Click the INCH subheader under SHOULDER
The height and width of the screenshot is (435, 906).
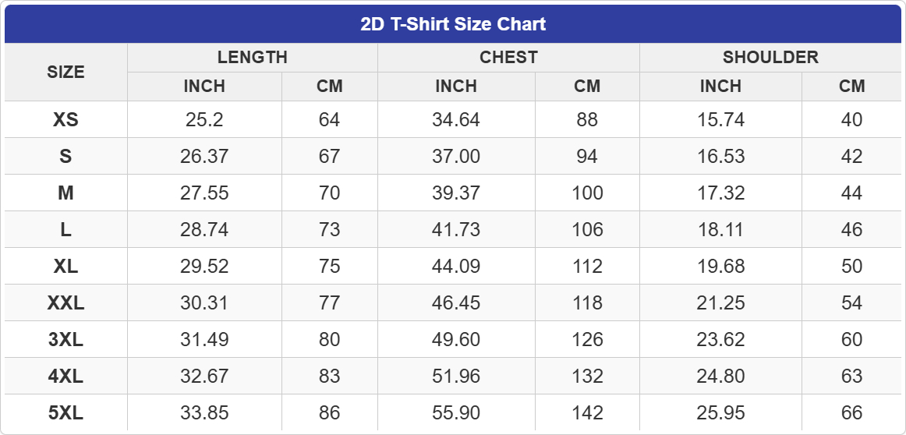[x=720, y=86]
